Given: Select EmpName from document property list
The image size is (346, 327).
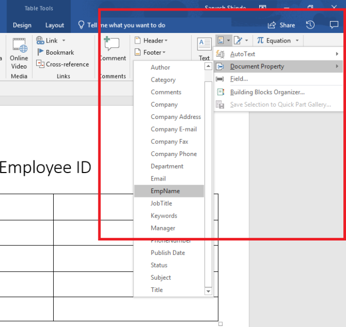Looking at the screenshot, I should (165, 191).
